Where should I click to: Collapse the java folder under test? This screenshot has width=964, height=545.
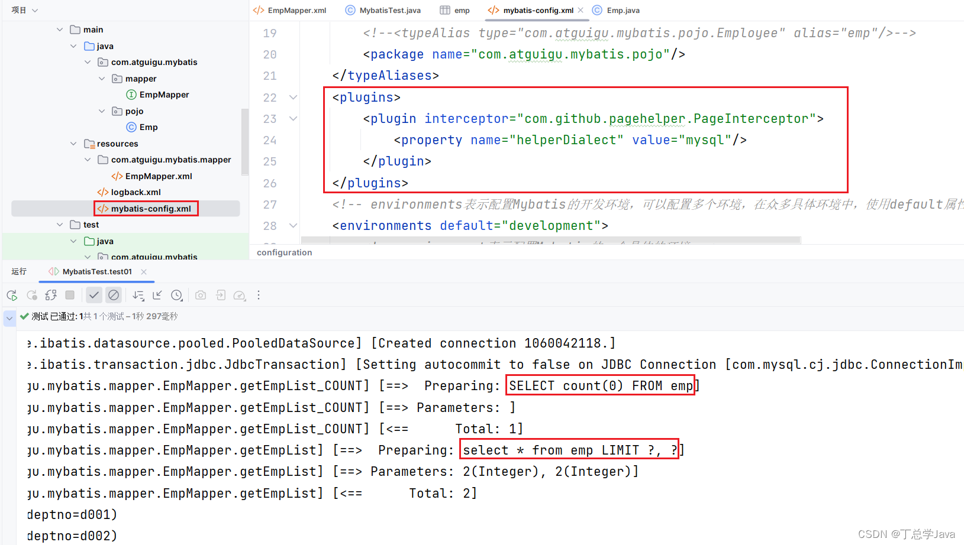[73, 241]
